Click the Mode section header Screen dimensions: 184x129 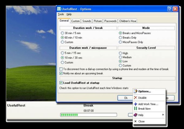click(146, 28)
